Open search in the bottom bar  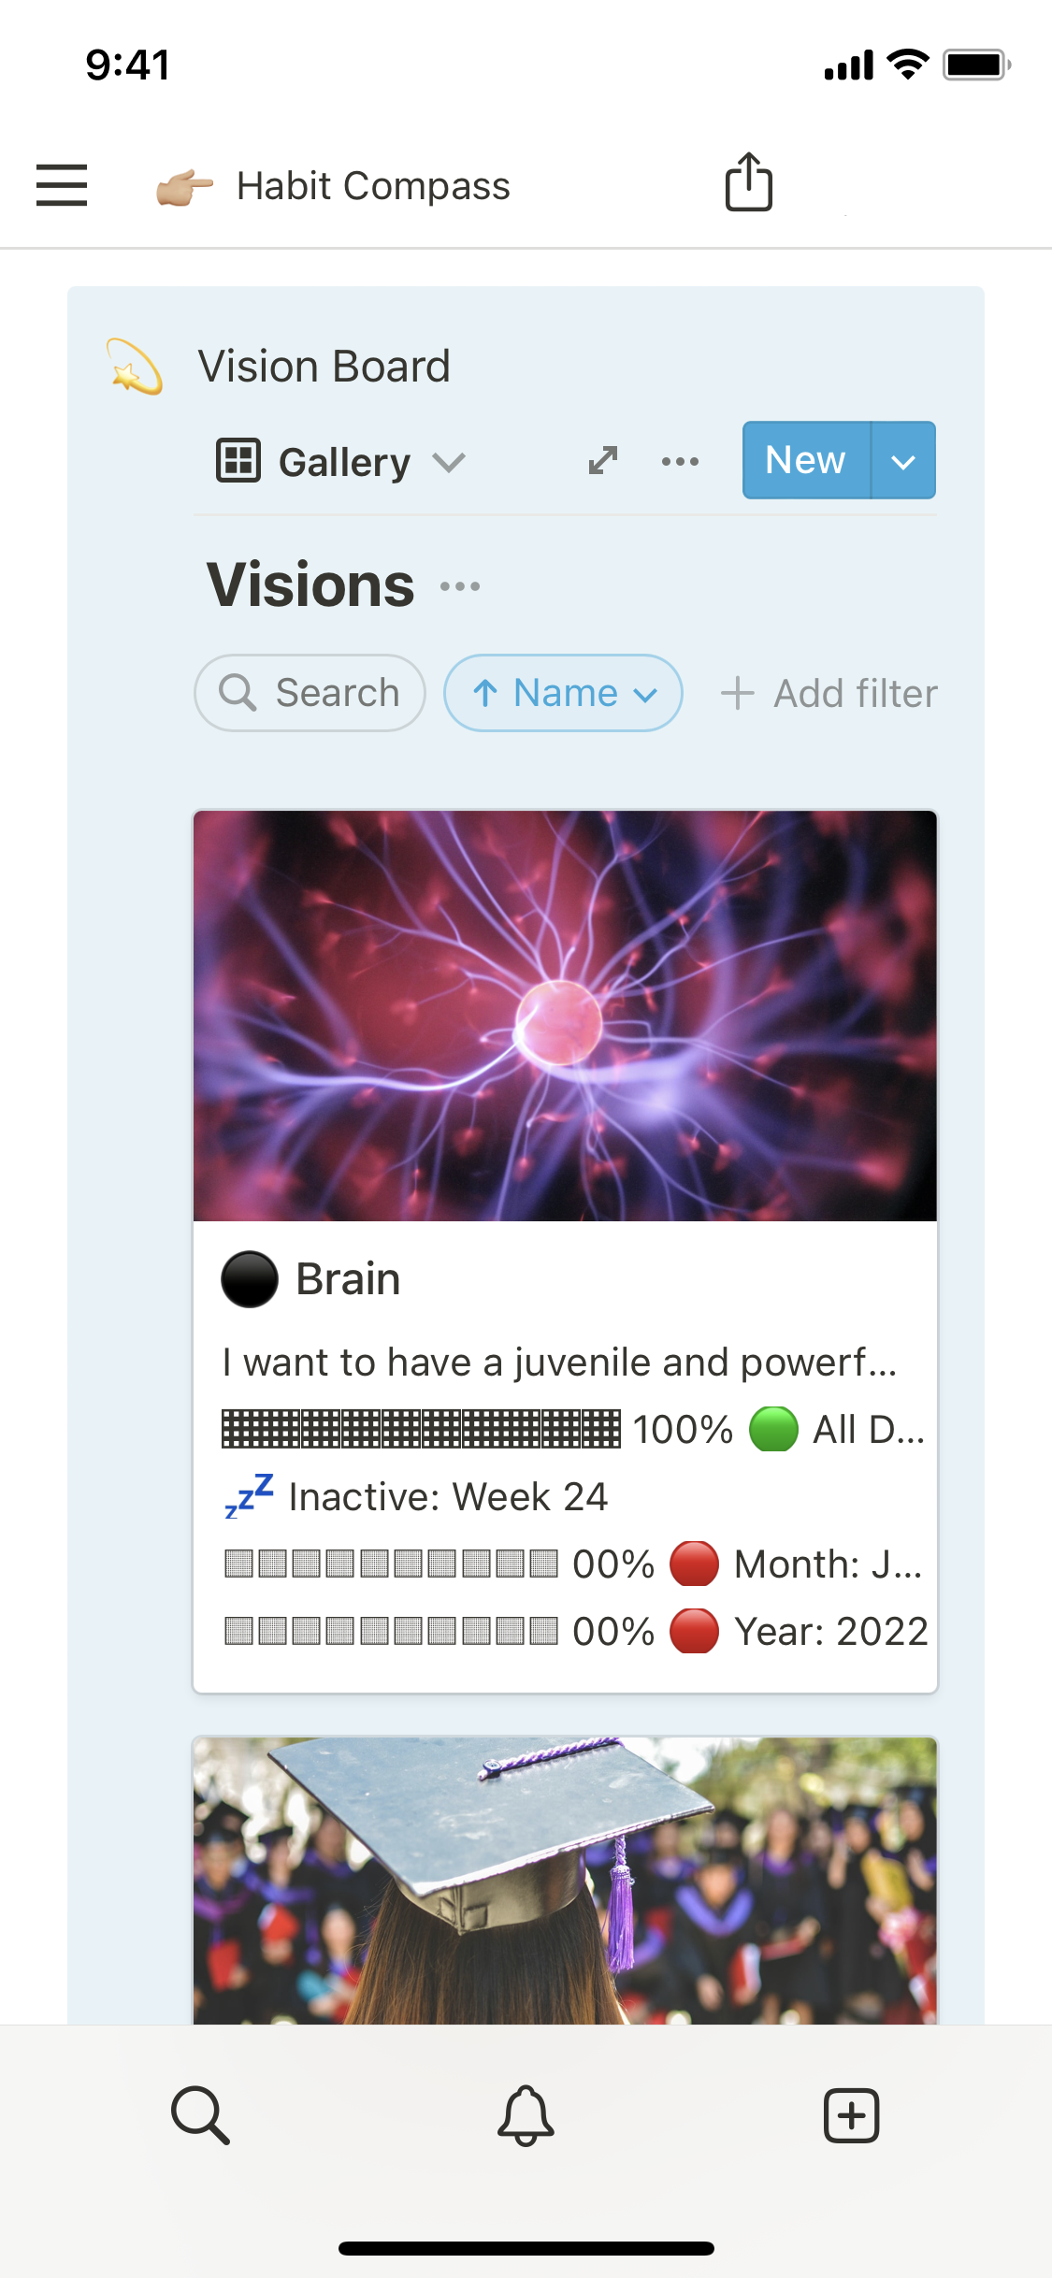tap(200, 2114)
